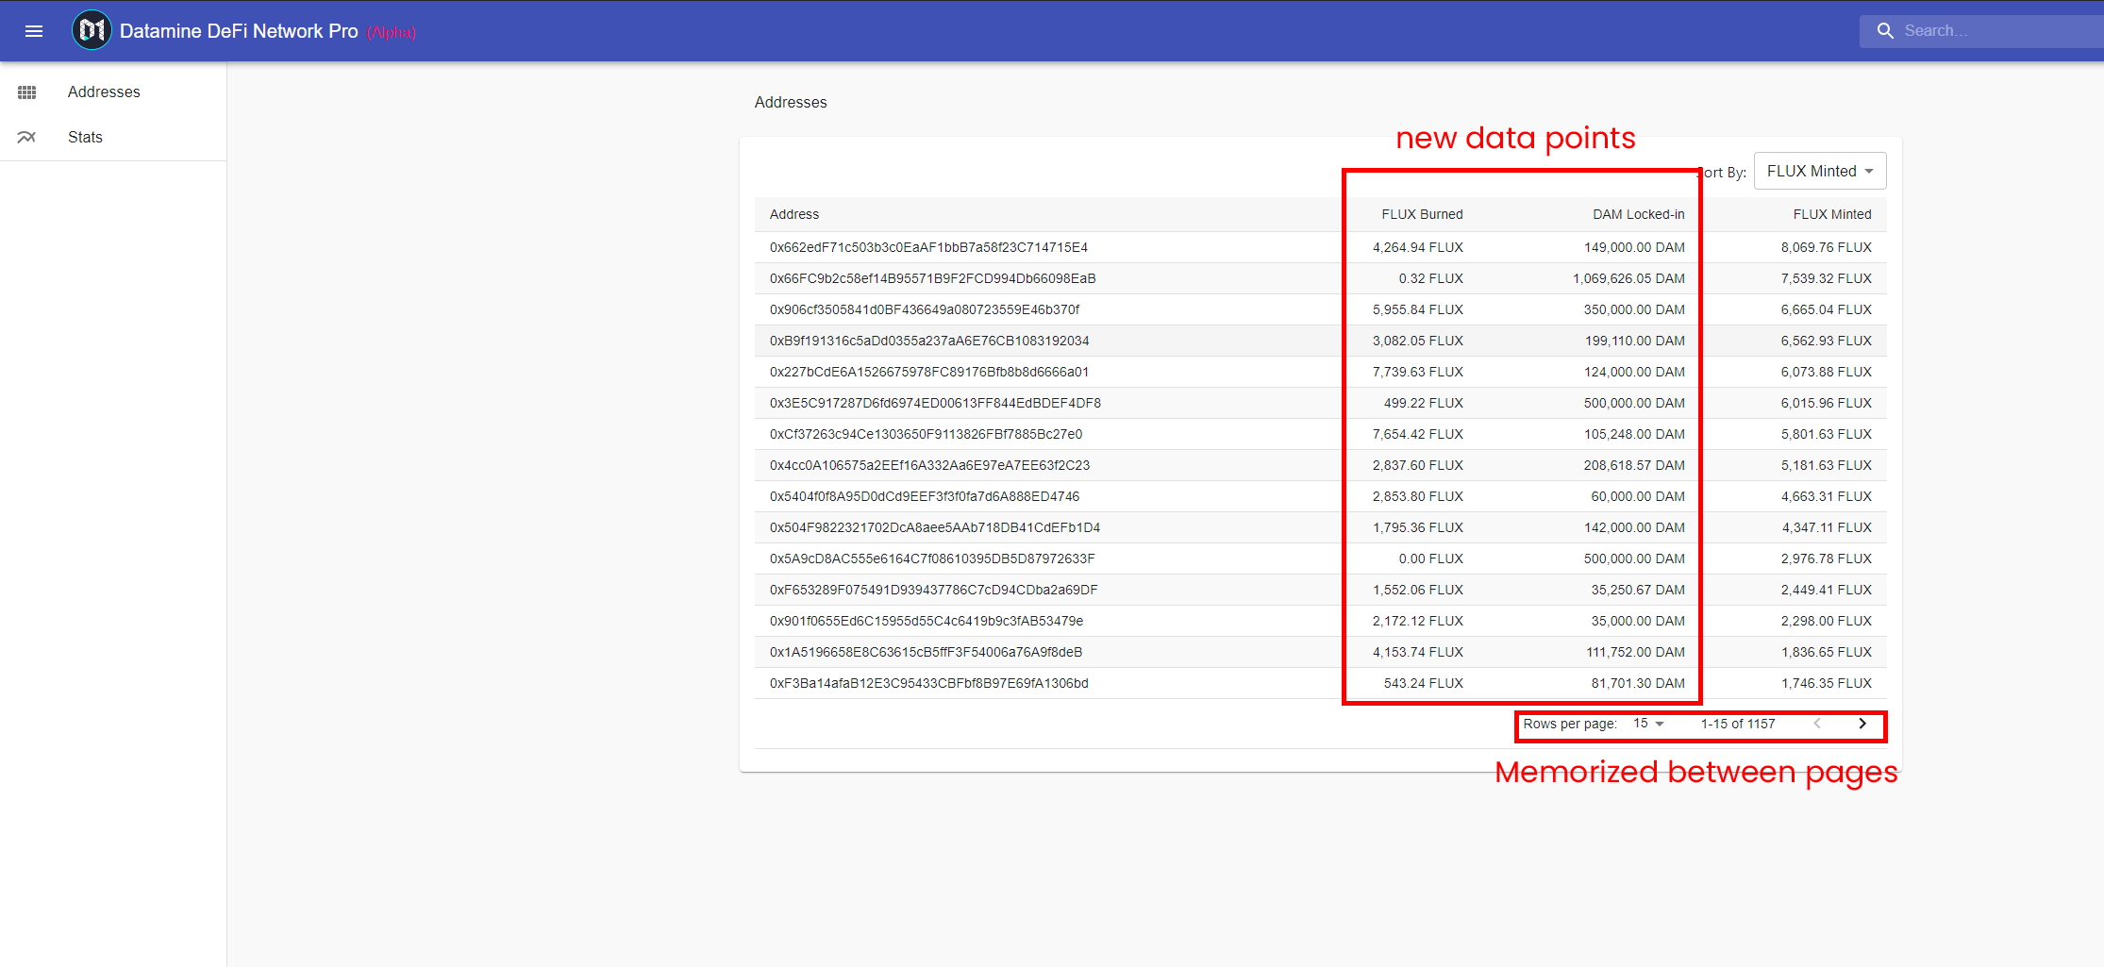
Task: Open the hamburger navigation menu
Action: (34, 31)
